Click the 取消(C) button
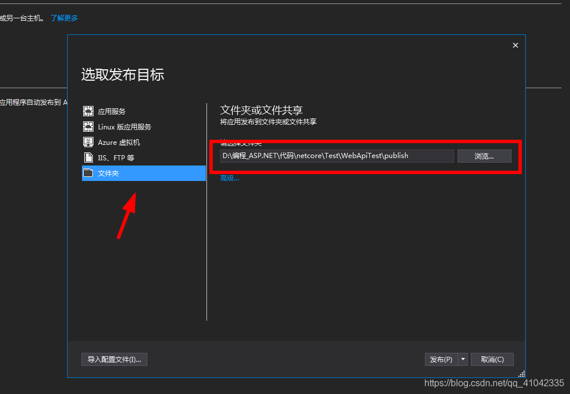The image size is (570, 394). 492,359
